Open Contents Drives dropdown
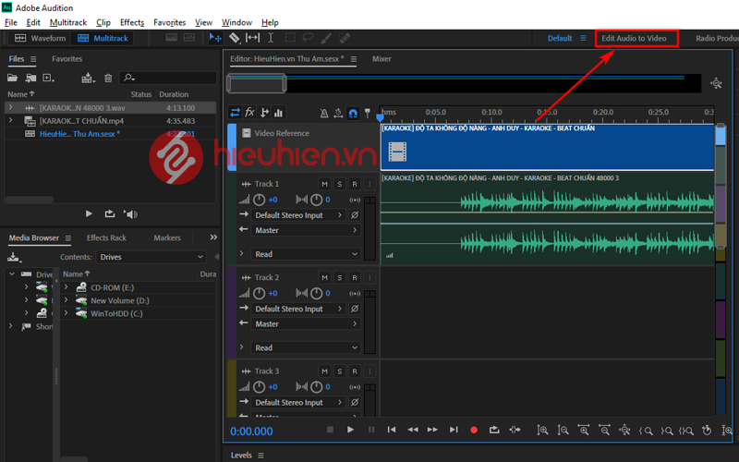This screenshot has width=739, height=462. pos(151,257)
